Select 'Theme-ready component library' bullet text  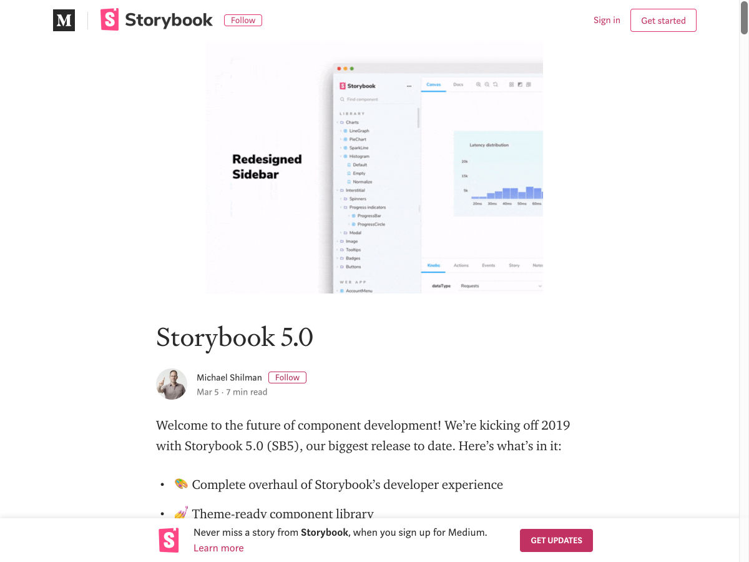pyautogui.click(x=283, y=513)
